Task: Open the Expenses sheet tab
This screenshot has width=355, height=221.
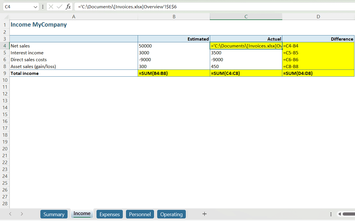Action: 110,214
